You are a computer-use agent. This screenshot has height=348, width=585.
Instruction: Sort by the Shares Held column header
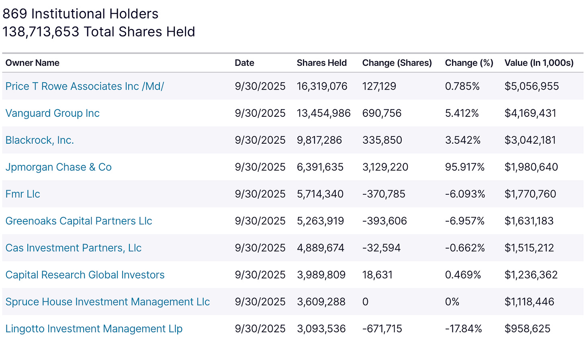321,63
